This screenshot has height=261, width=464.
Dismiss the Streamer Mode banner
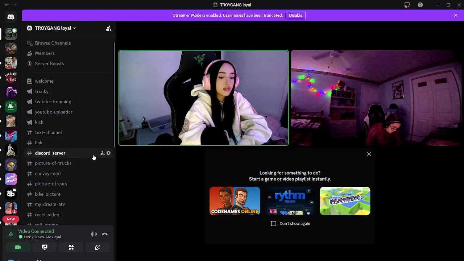[456, 15]
